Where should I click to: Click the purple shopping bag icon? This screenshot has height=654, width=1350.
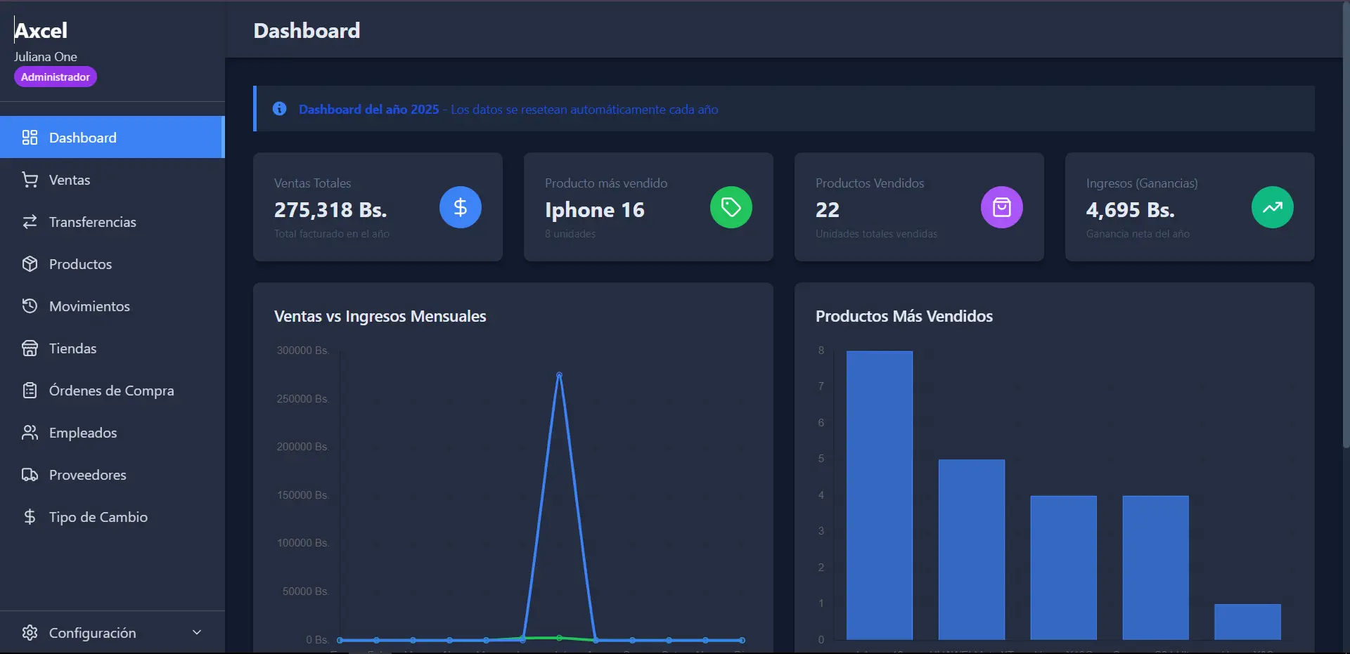pyautogui.click(x=1002, y=207)
